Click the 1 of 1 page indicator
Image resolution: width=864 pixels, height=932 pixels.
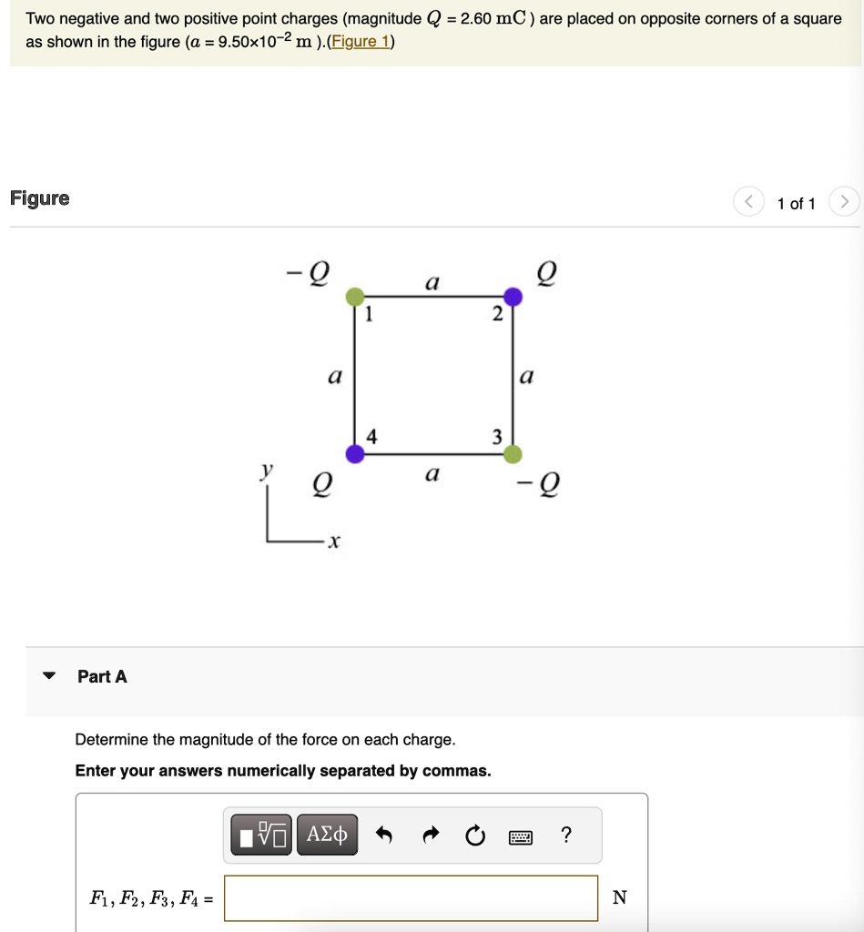(797, 203)
